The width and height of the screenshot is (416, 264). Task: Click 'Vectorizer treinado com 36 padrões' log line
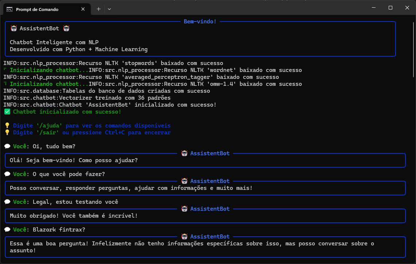click(87, 98)
